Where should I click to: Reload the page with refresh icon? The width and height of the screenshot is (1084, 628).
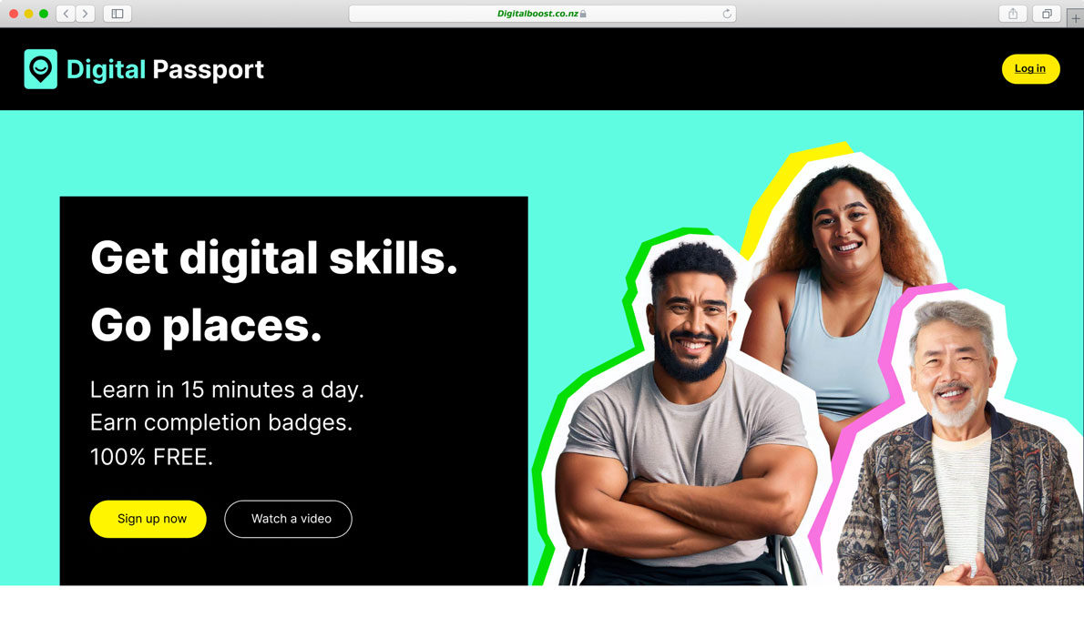click(727, 14)
